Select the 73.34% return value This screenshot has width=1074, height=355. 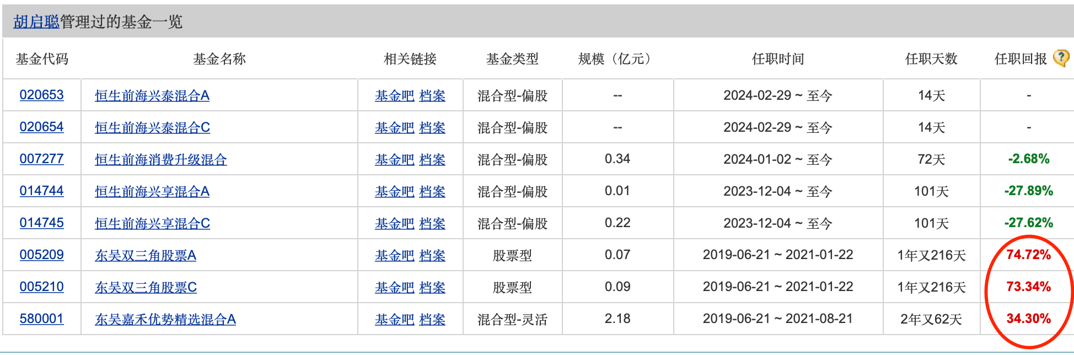pyautogui.click(x=1029, y=287)
